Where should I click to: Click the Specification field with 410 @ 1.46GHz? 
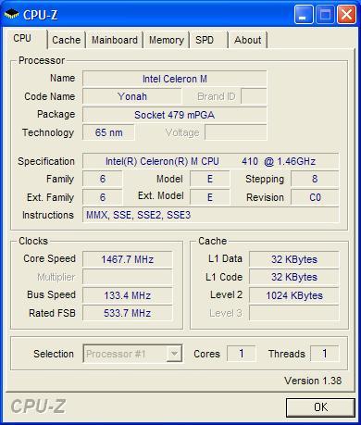(210, 161)
